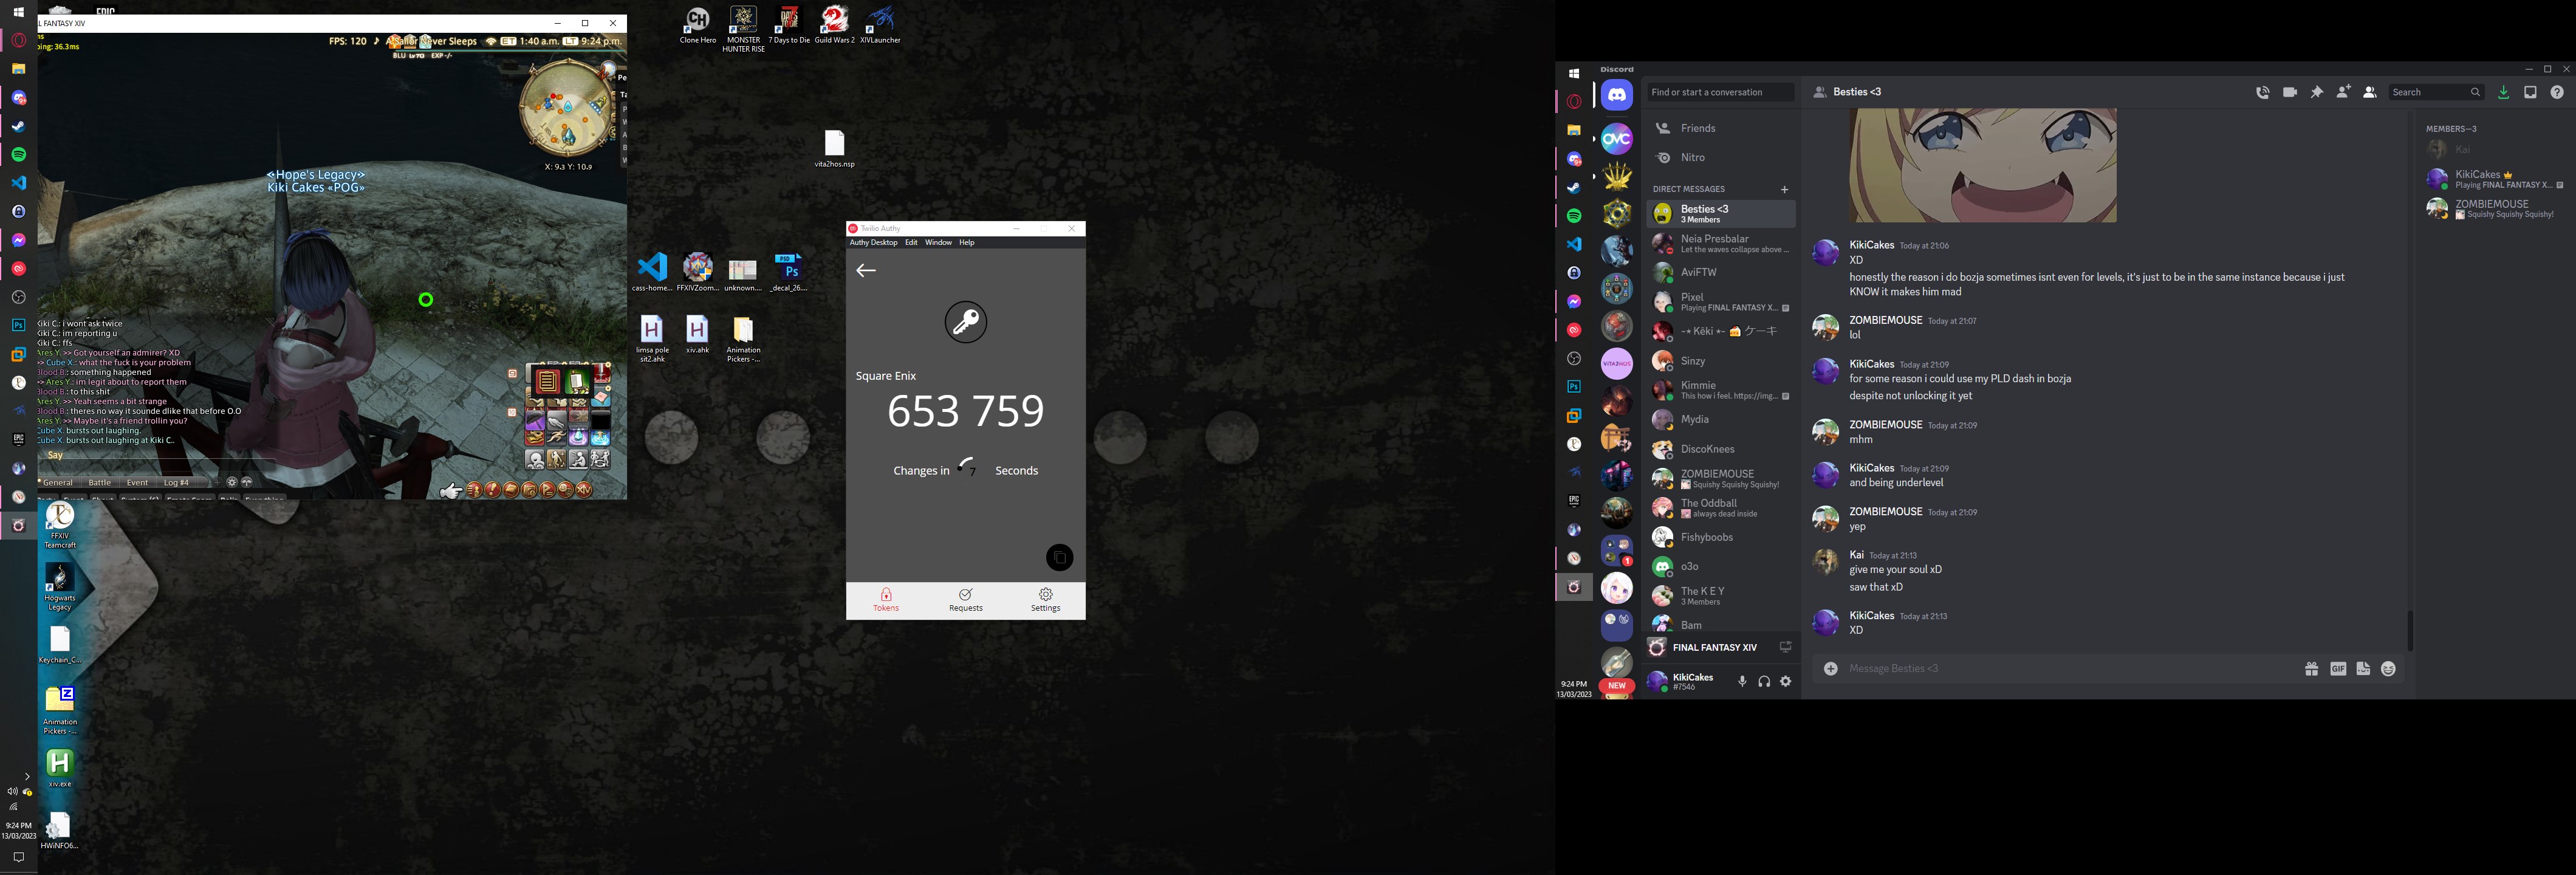Select the Battle chat tab in FFXIV
The width and height of the screenshot is (2576, 875).
[100, 482]
